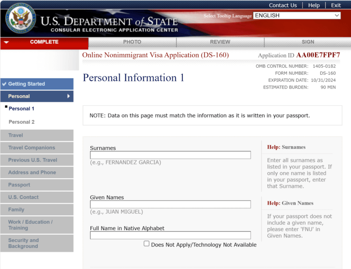Open the Help link in header
351x269 pixels.
(x=314, y=5)
